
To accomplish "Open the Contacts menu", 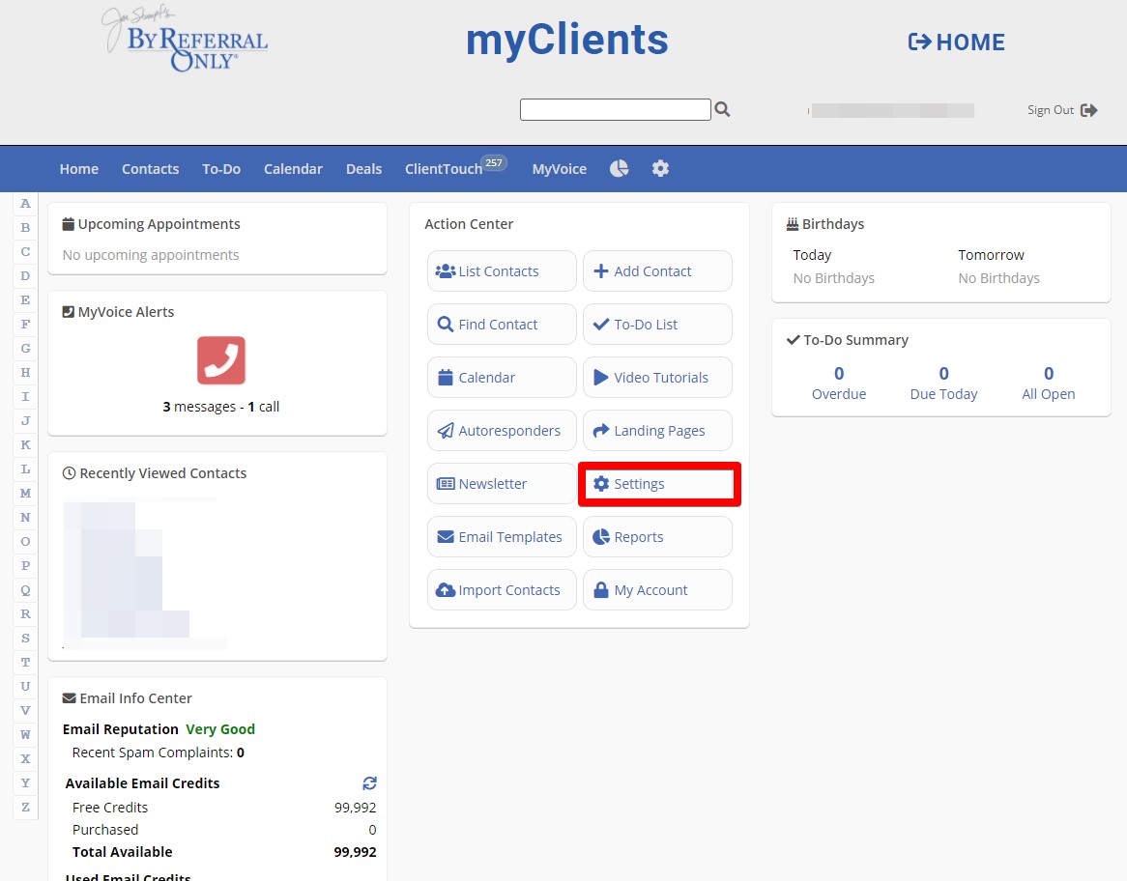I will point(150,169).
